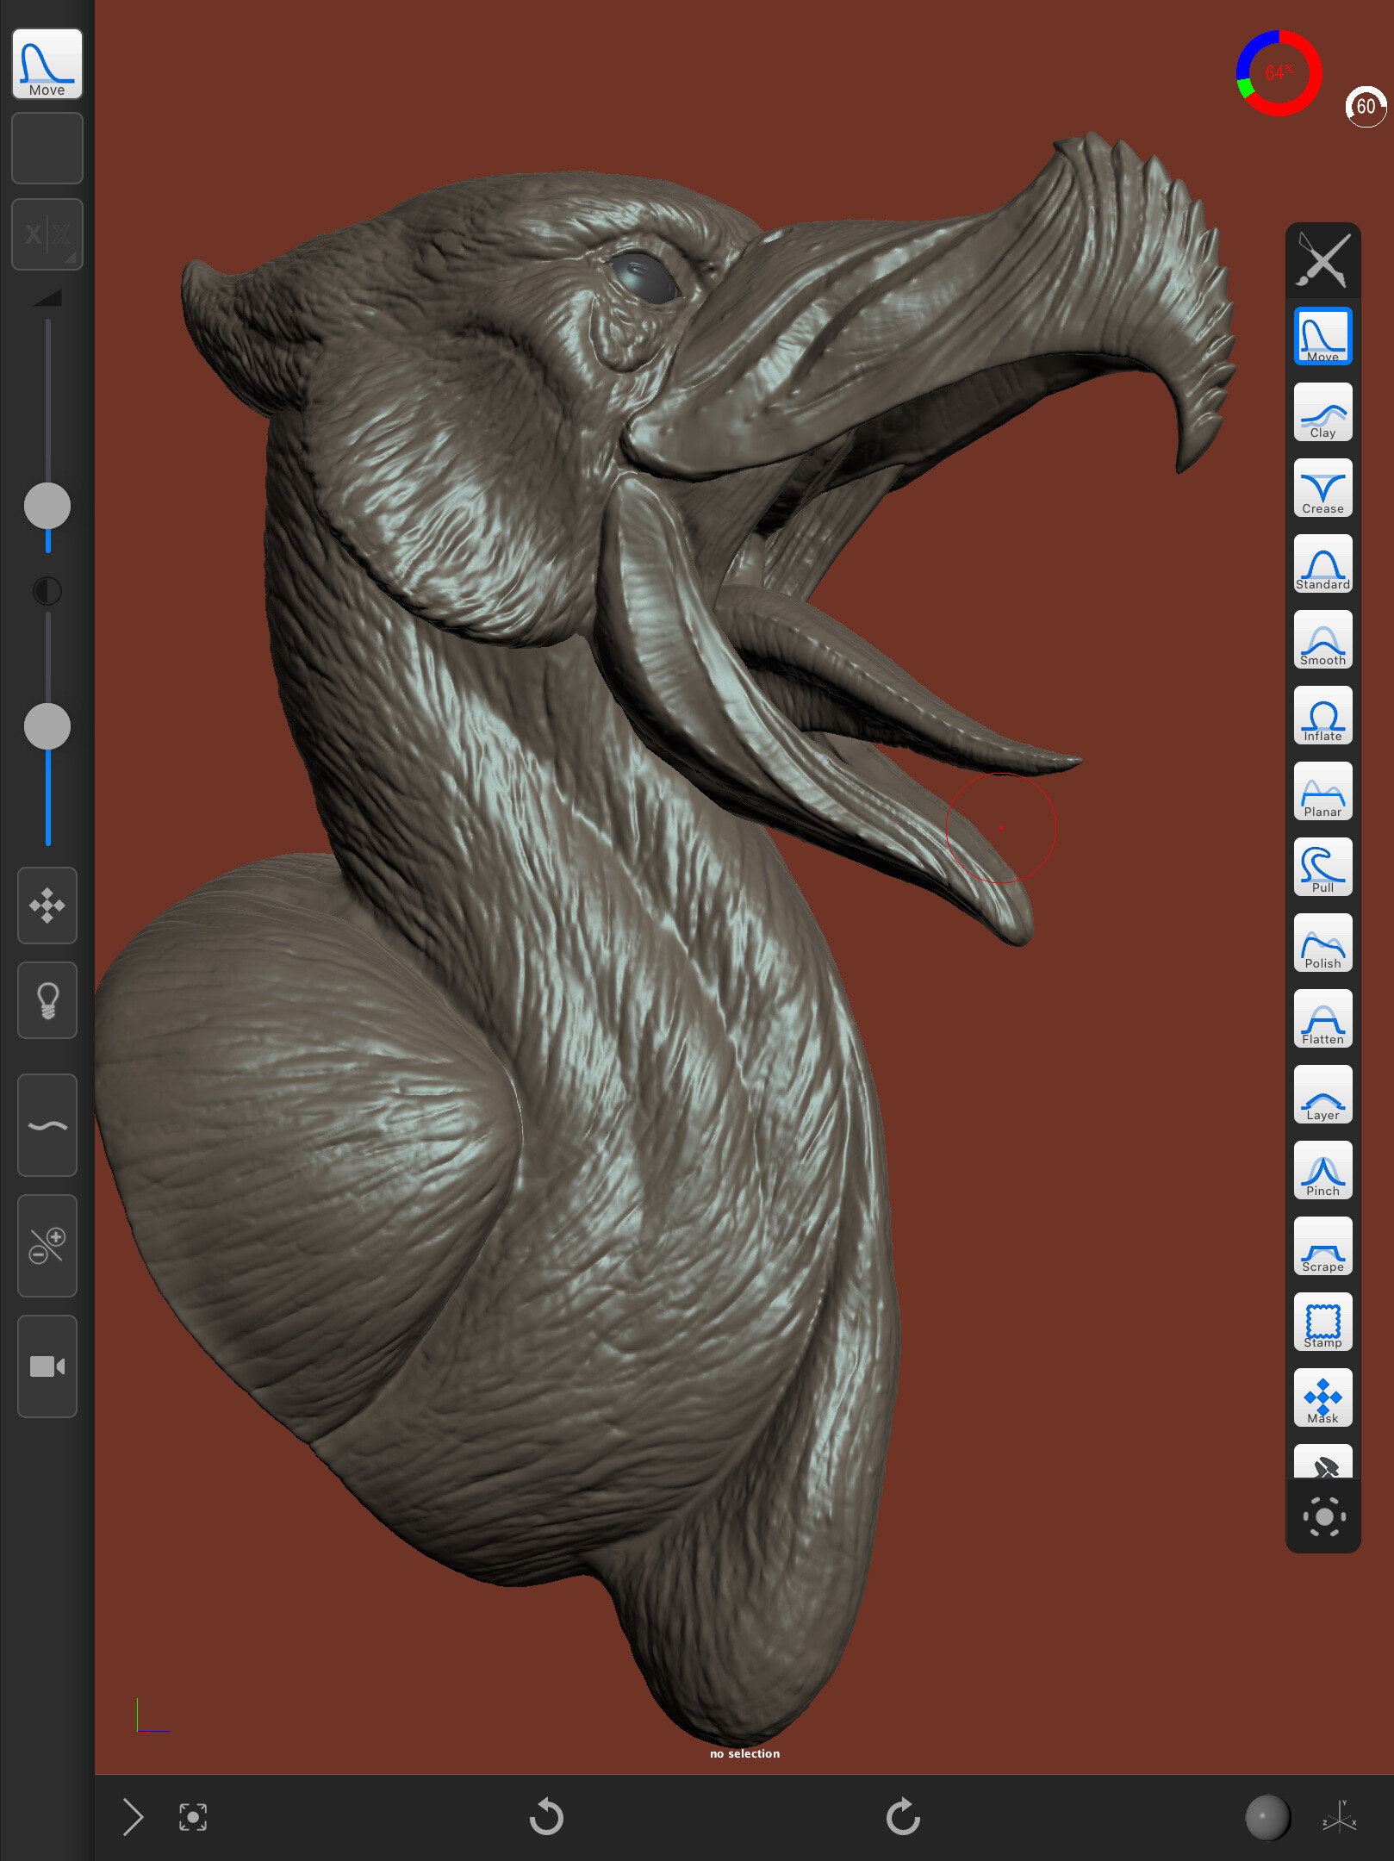Toggle the X symmetry button
This screenshot has height=1861, width=1394.
(47, 234)
